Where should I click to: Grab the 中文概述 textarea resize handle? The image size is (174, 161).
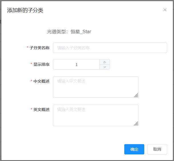(136, 96)
